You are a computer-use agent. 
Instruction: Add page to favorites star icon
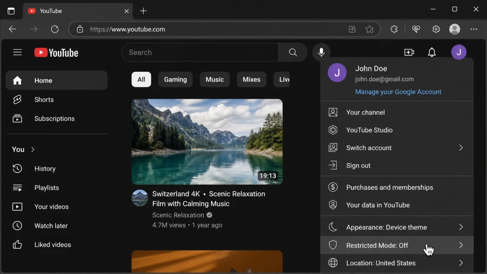369,29
